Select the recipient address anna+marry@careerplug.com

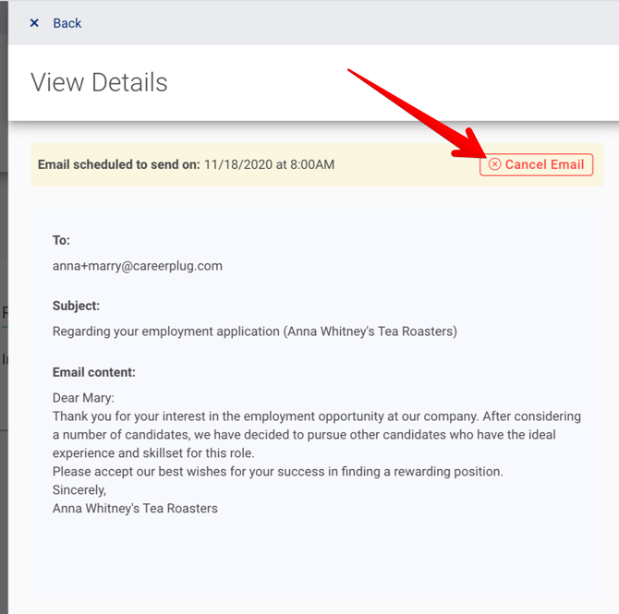point(137,266)
